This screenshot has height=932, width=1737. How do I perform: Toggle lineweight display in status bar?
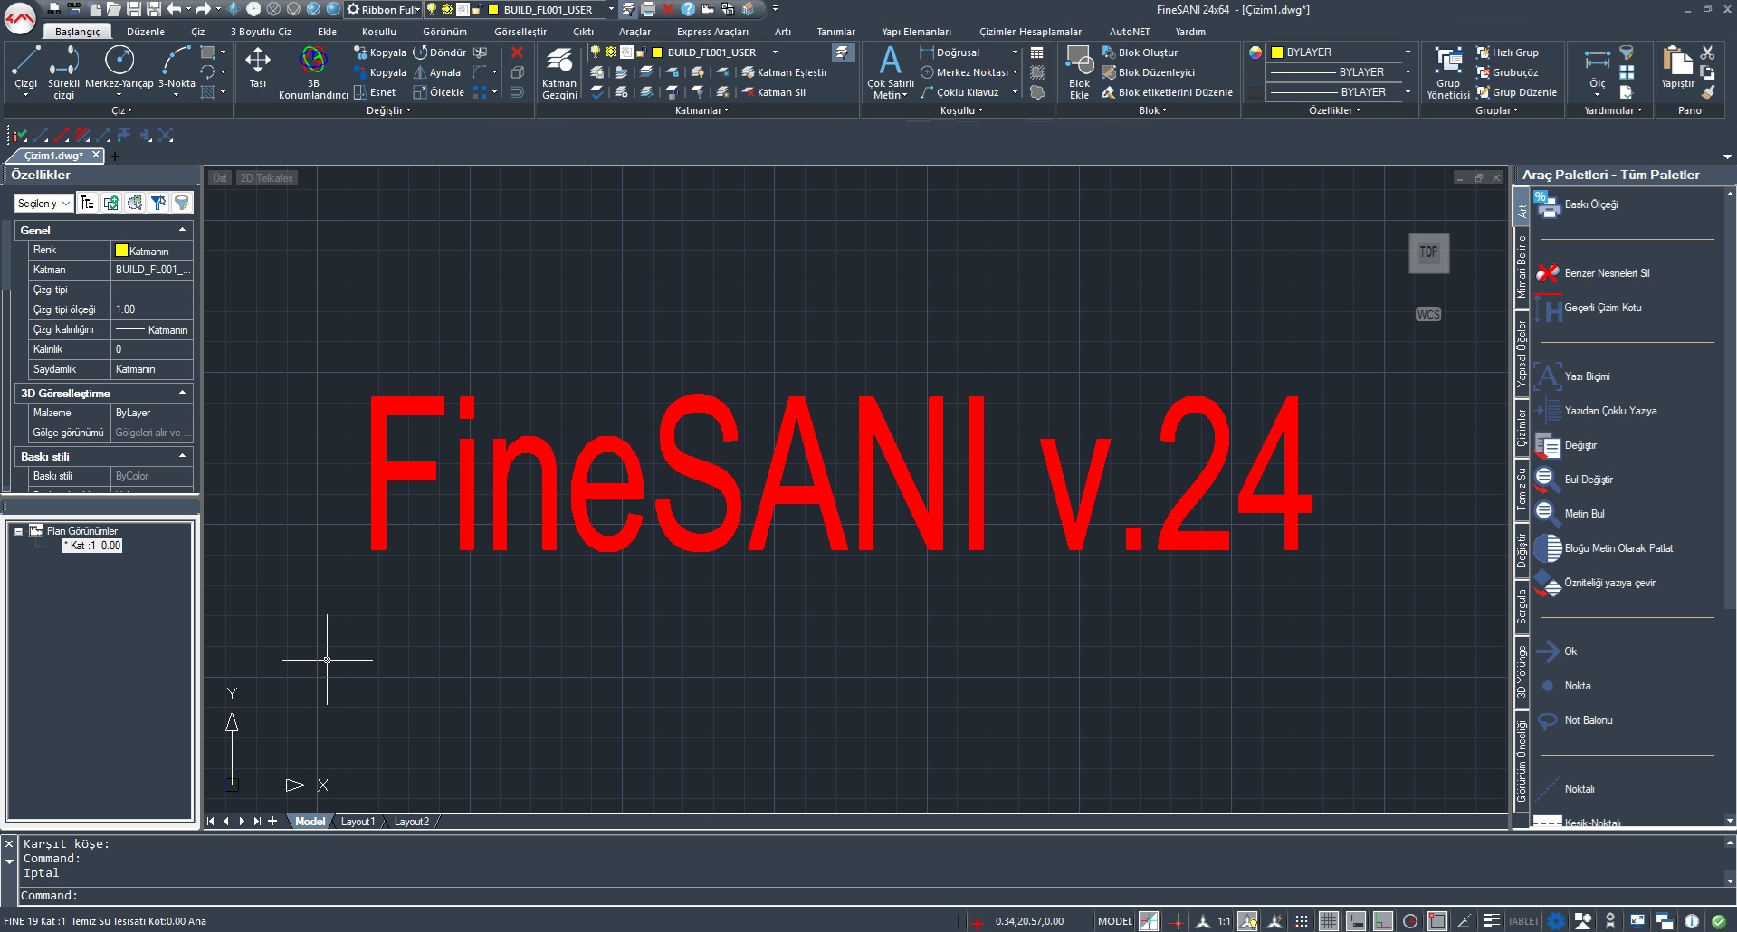(1492, 921)
